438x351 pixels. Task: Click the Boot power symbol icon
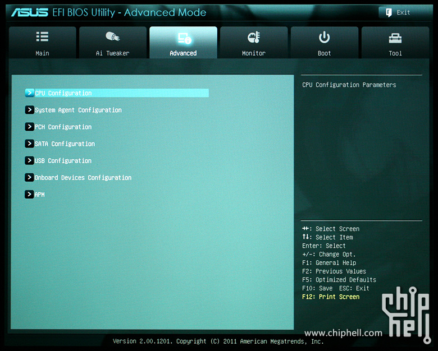[x=324, y=37]
